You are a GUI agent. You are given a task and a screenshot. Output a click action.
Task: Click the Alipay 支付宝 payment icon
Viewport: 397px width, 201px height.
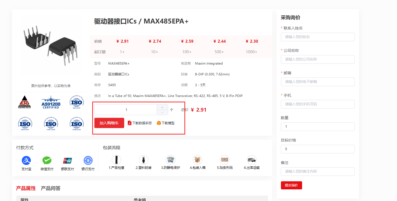tap(26, 160)
